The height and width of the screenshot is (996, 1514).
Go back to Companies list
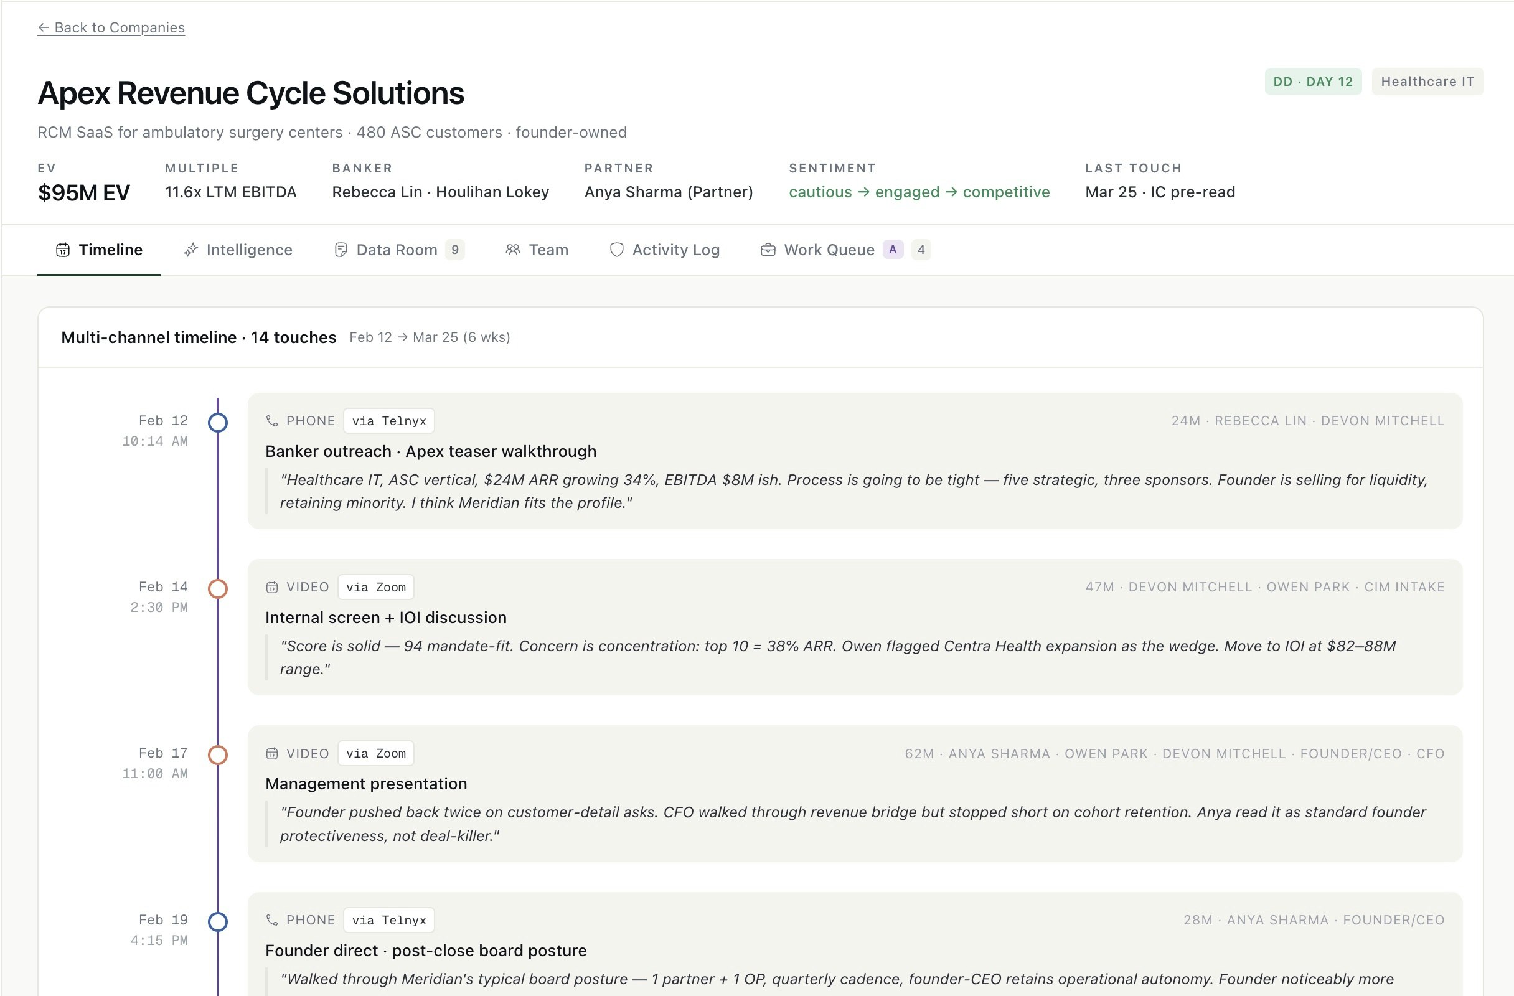pos(111,27)
